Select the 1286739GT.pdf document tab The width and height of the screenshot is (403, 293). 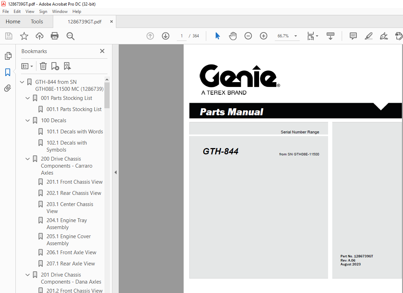pos(84,22)
